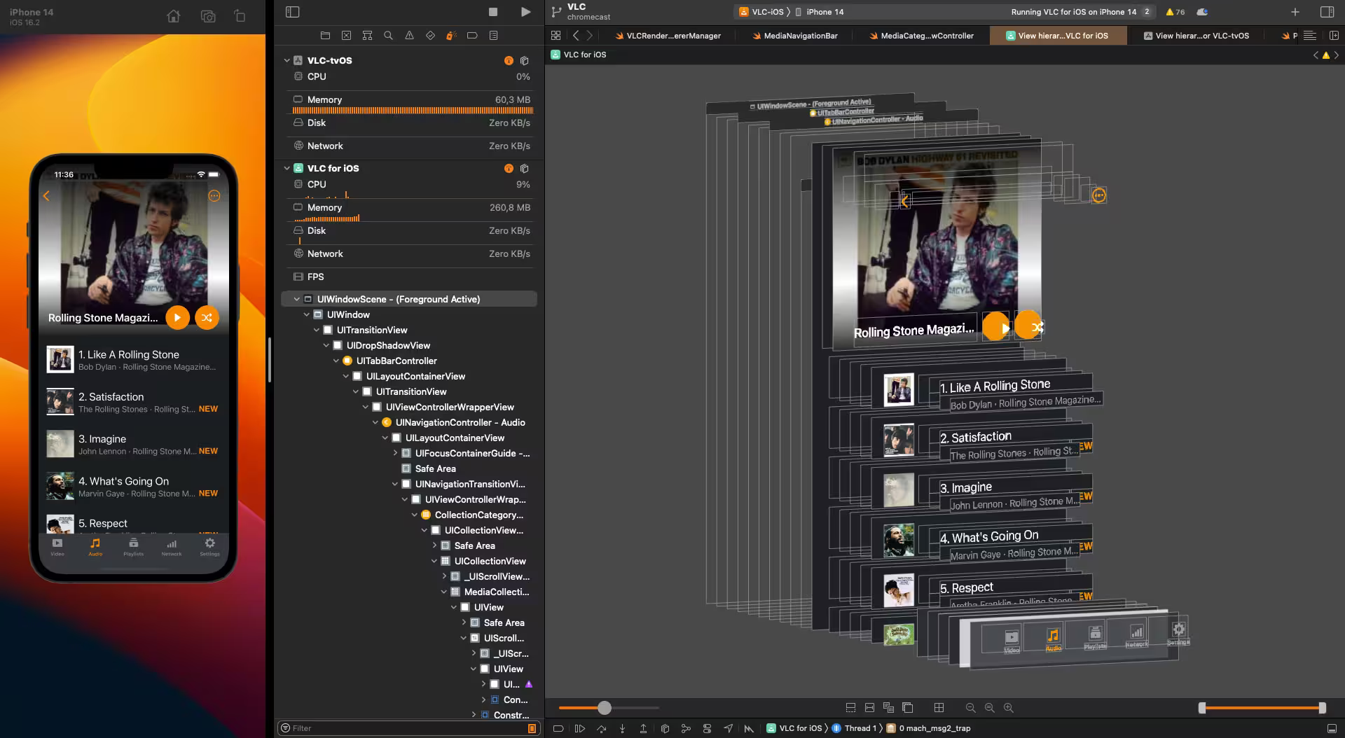
Task: Open the related items grid menu
Action: [x=556, y=35]
